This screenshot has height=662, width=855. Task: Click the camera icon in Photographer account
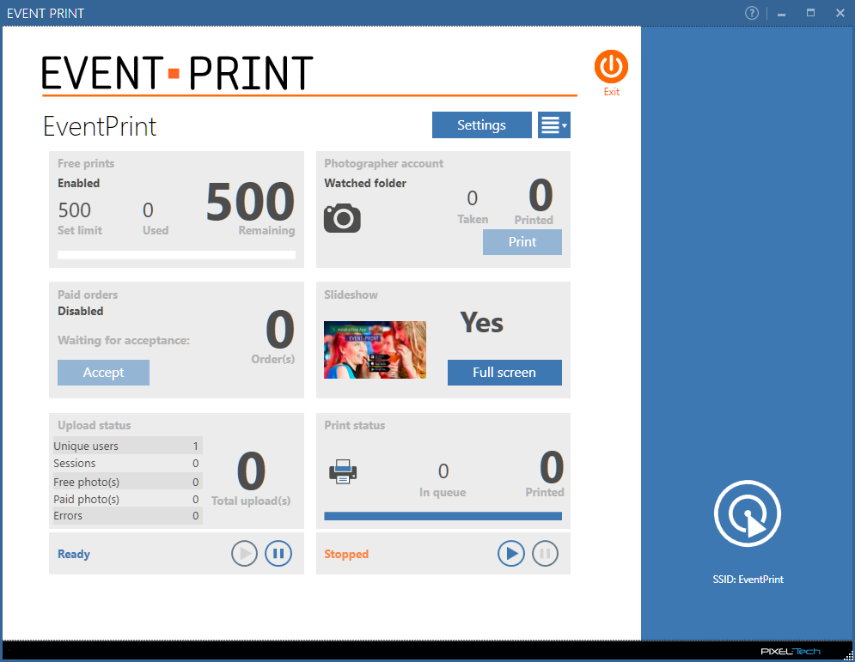pos(343,218)
